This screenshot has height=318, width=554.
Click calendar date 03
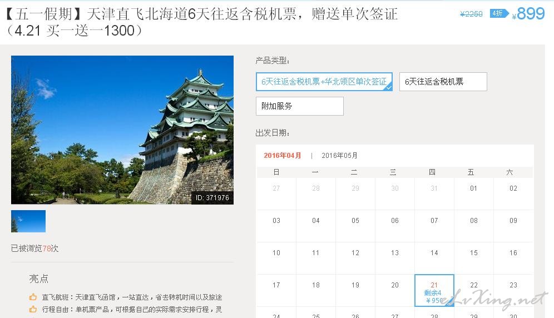coord(276,221)
